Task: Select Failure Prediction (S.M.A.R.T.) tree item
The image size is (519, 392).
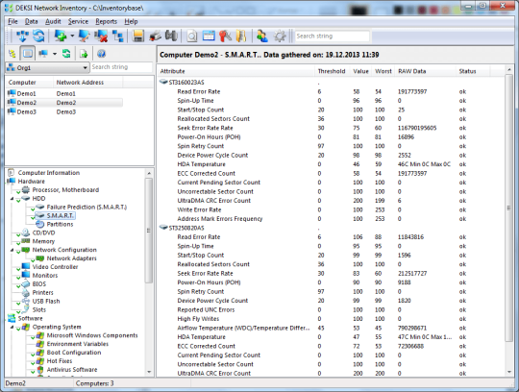Action: point(86,208)
